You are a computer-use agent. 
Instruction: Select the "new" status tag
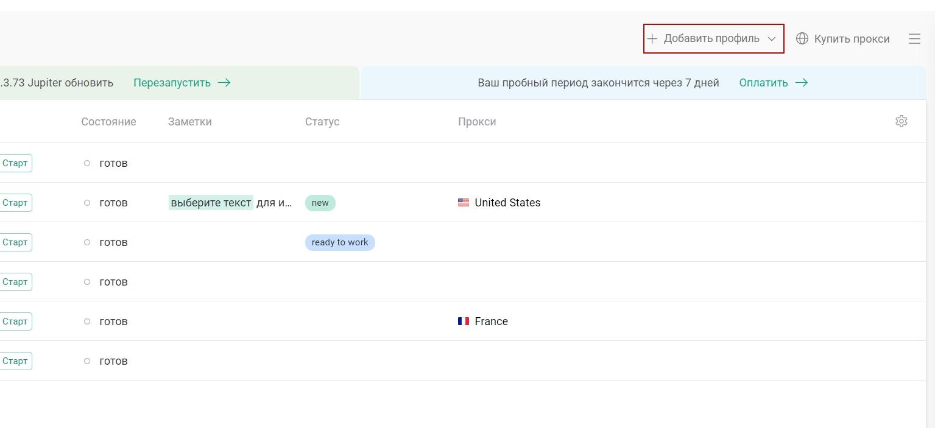320,203
